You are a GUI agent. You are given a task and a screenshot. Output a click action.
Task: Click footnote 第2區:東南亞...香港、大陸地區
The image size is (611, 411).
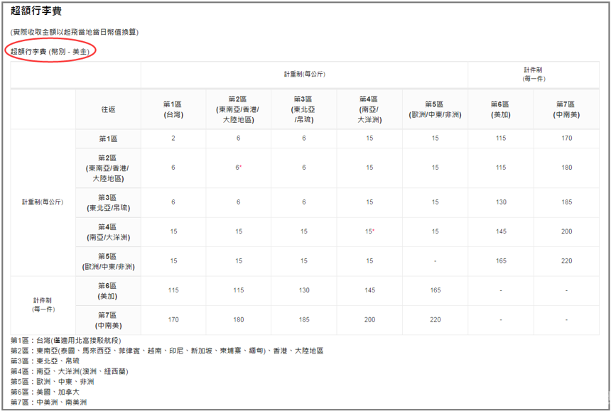coord(167,351)
